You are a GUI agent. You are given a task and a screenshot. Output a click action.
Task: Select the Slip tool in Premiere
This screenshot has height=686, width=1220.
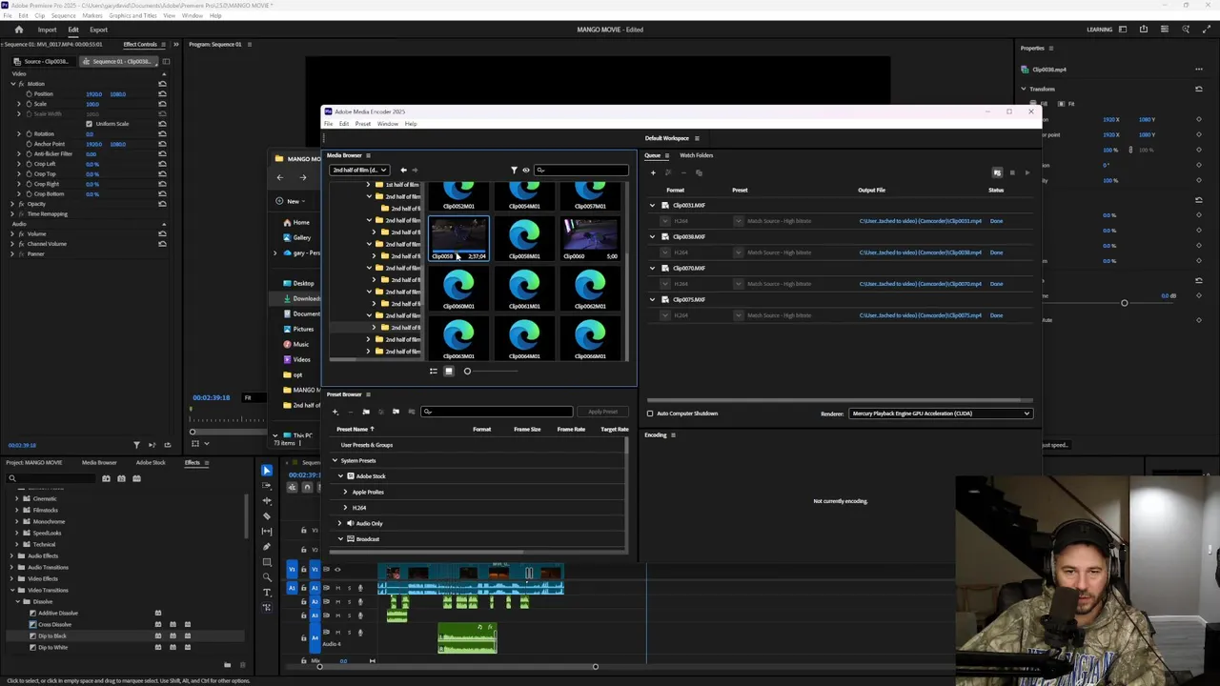[267, 532]
